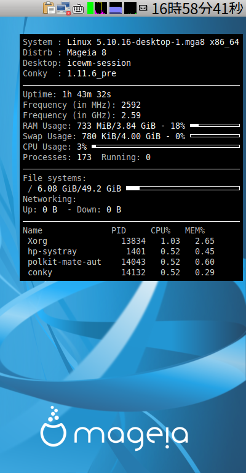Click the black network traffic monitor applet
Screen dimensions: 246x473
(130, 8)
